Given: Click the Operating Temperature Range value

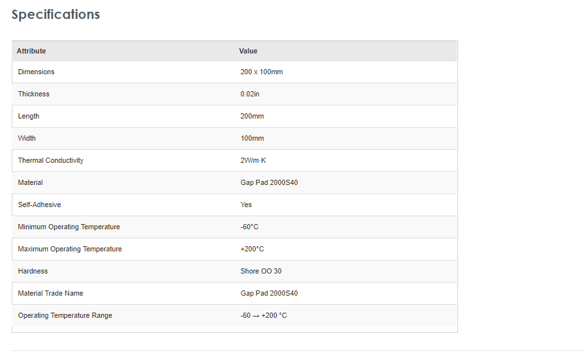Looking at the screenshot, I should [x=263, y=315].
